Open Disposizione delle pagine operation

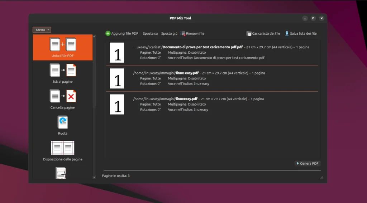[x=62, y=151]
